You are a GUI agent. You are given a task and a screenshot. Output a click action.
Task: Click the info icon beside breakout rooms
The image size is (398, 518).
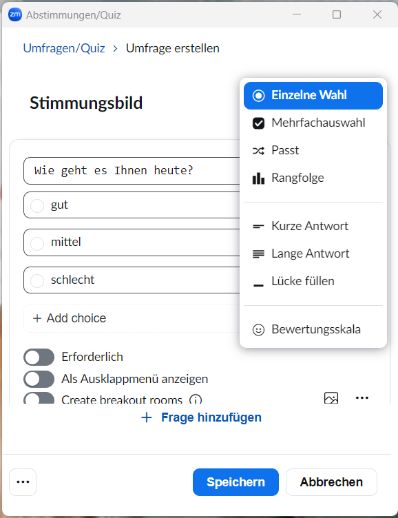pyautogui.click(x=196, y=400)
